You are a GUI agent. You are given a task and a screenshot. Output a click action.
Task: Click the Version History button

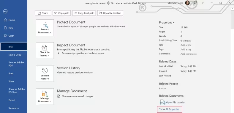pos(45,73)
